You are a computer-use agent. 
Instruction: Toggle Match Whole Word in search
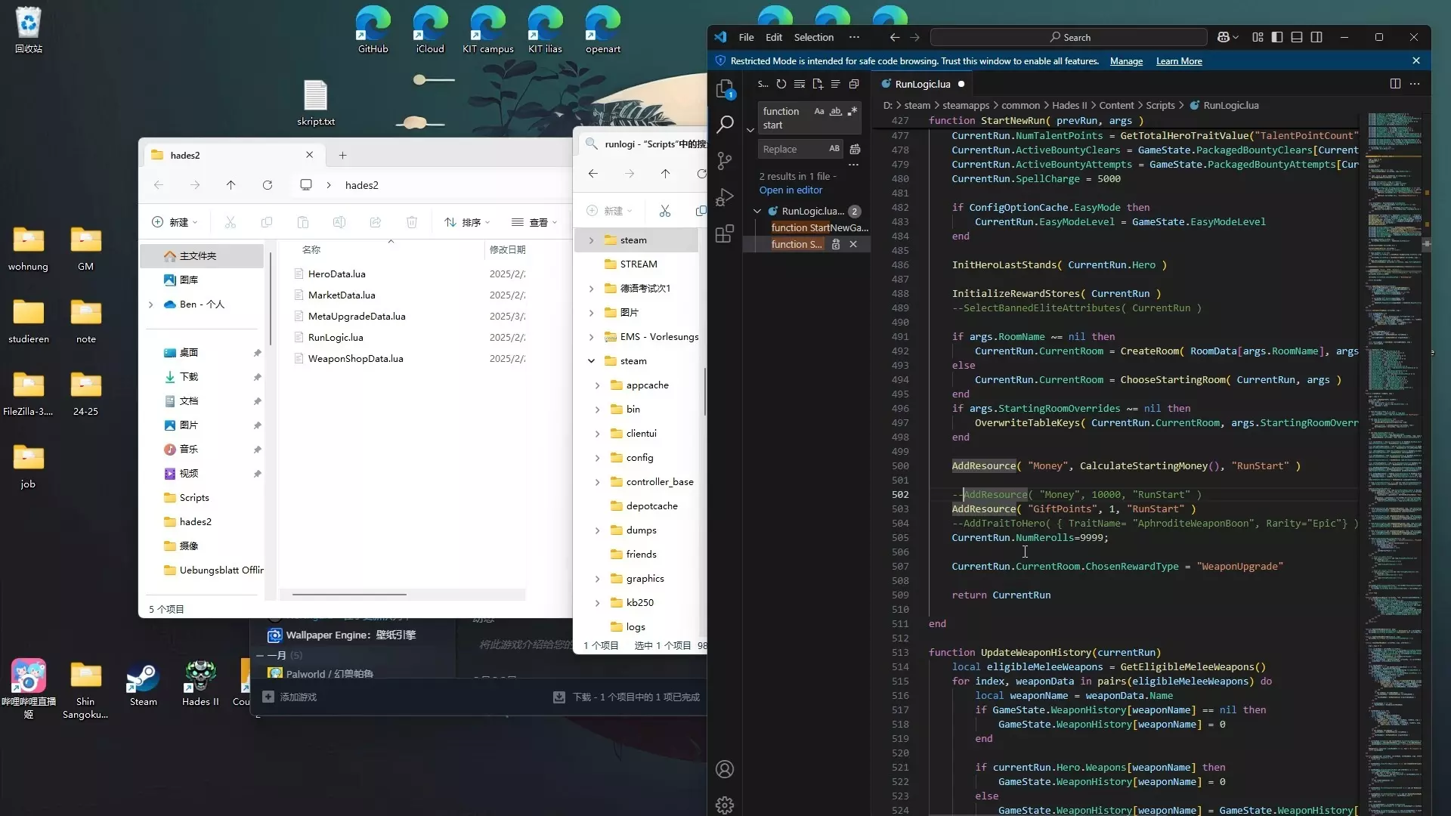click(x=835, y=111)
